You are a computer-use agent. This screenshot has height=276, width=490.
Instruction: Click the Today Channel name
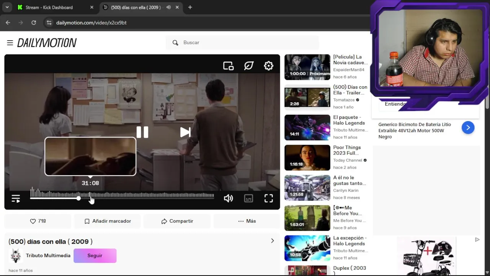pyautogui.click(x=348, y=160)
